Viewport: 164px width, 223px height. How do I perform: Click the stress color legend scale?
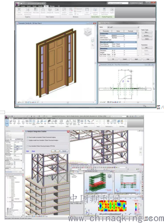pos(136,207)
